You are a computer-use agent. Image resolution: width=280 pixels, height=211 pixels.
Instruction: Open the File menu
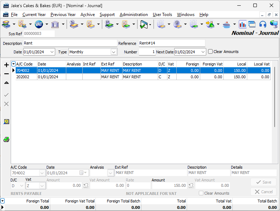click(14, 15)
